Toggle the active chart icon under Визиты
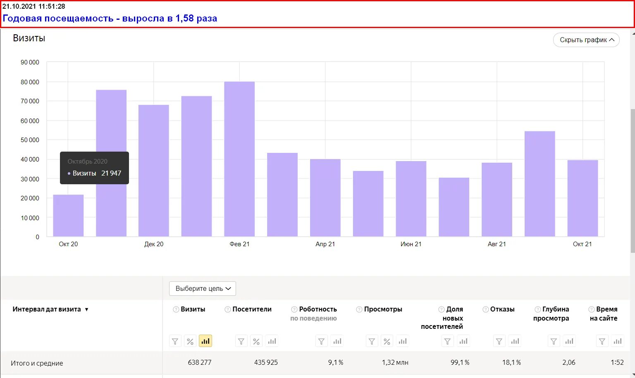The image size is (635, 378). coord(205,341)
